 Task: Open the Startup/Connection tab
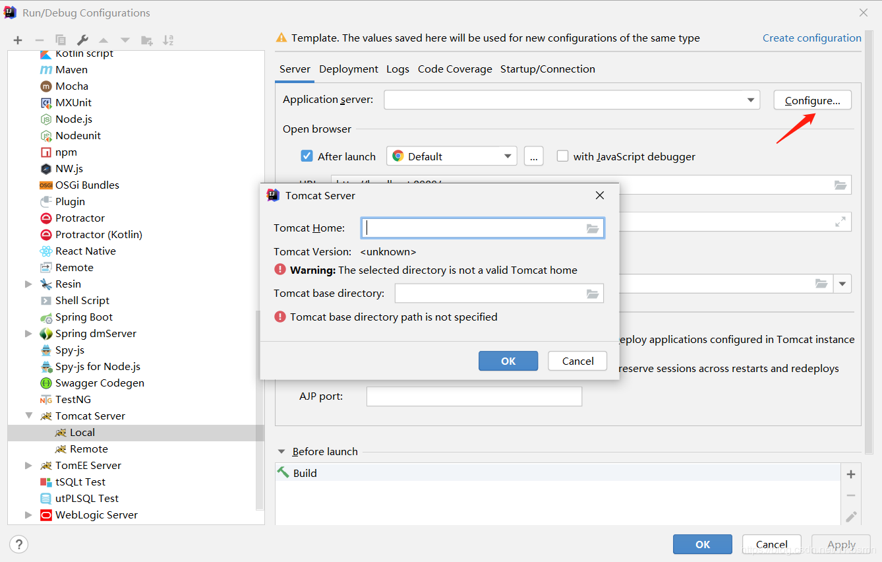point(547,69)
